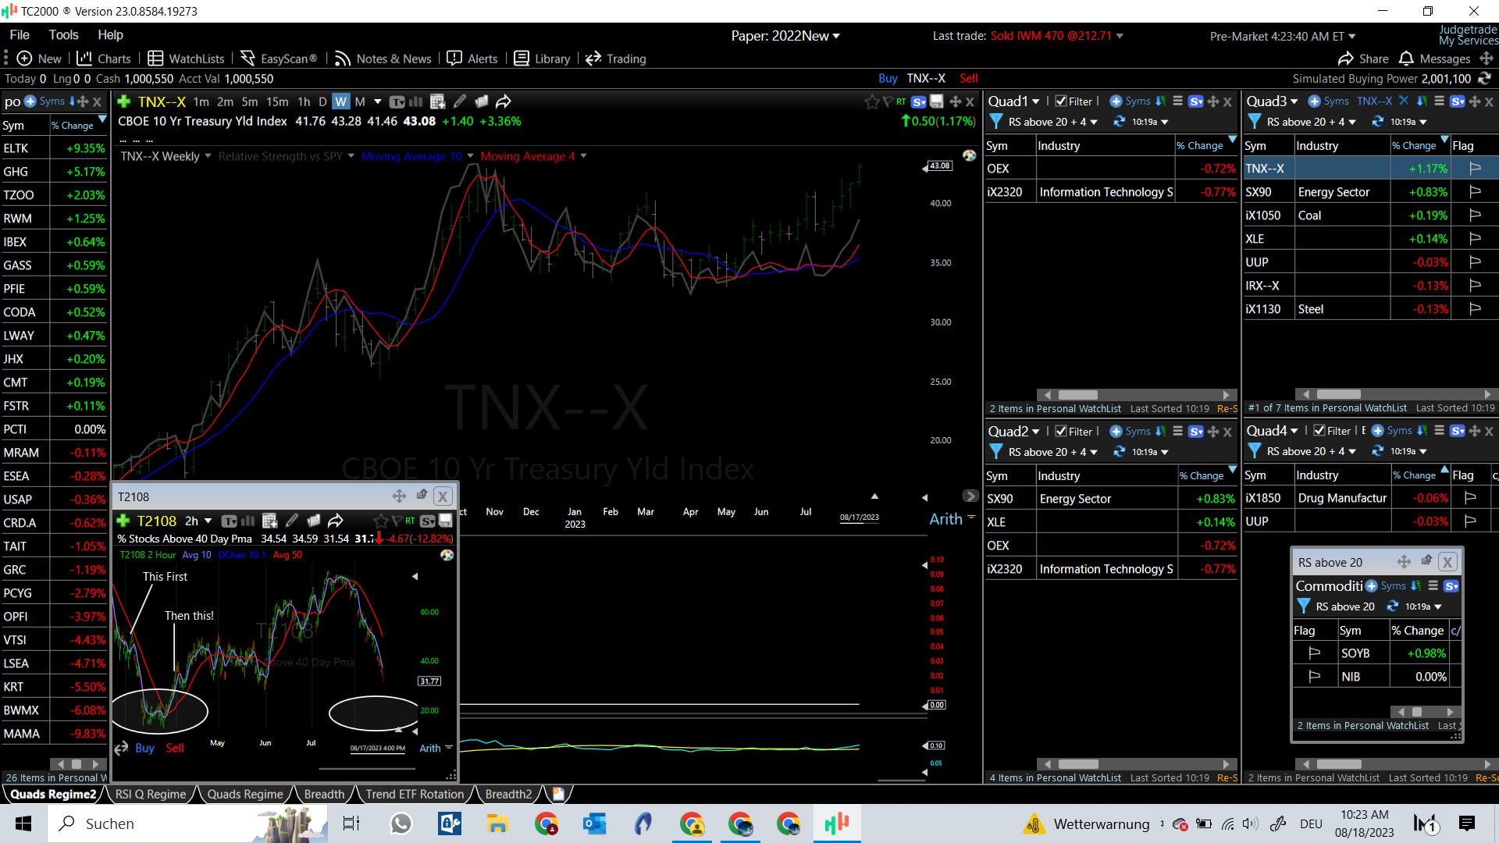Expand the TNX--X Weekly plot dropdown
The width and height of the screenshot is (1499, 843).
pyautogui.click(x=208, y=156)
